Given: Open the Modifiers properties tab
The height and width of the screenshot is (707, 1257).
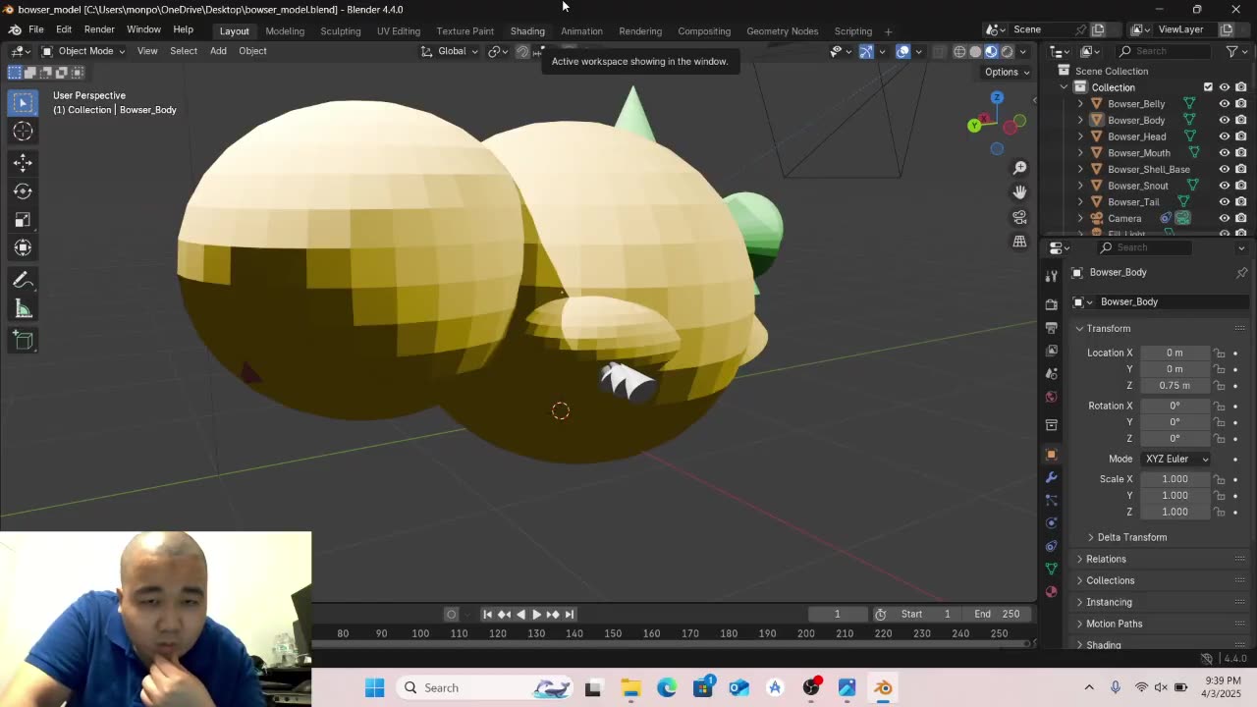Looking at the screenshot, I should [1052, 477].
